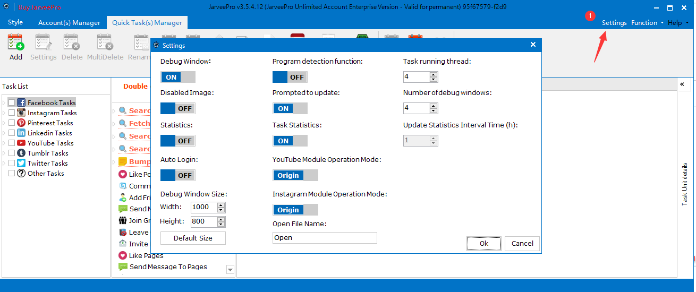Image resolution: width=696 pixels, height=292 pixels.
Task: Toggle the Task Statistics switch
Action: point(290,141)
